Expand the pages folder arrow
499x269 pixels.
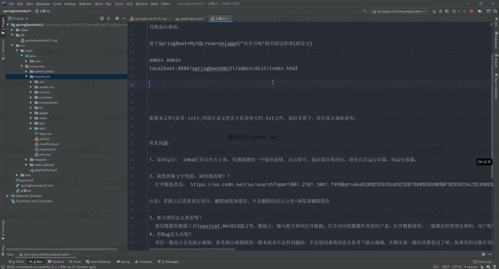click(31, 113)
